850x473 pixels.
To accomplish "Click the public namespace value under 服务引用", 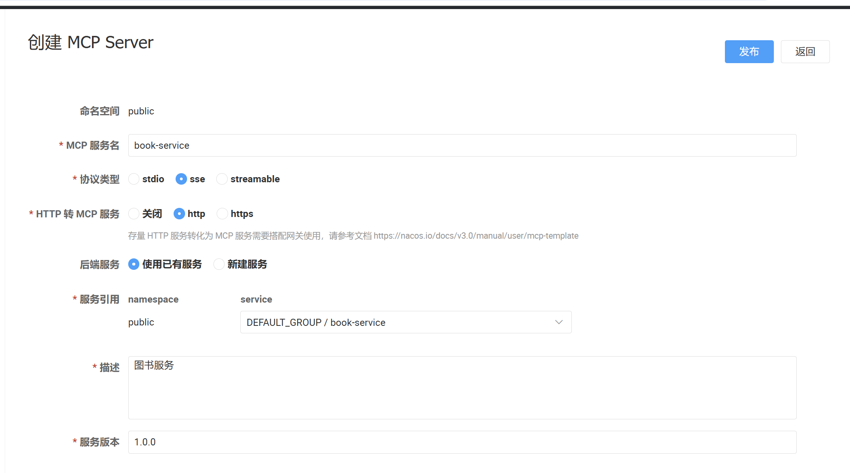I will 141,322.
